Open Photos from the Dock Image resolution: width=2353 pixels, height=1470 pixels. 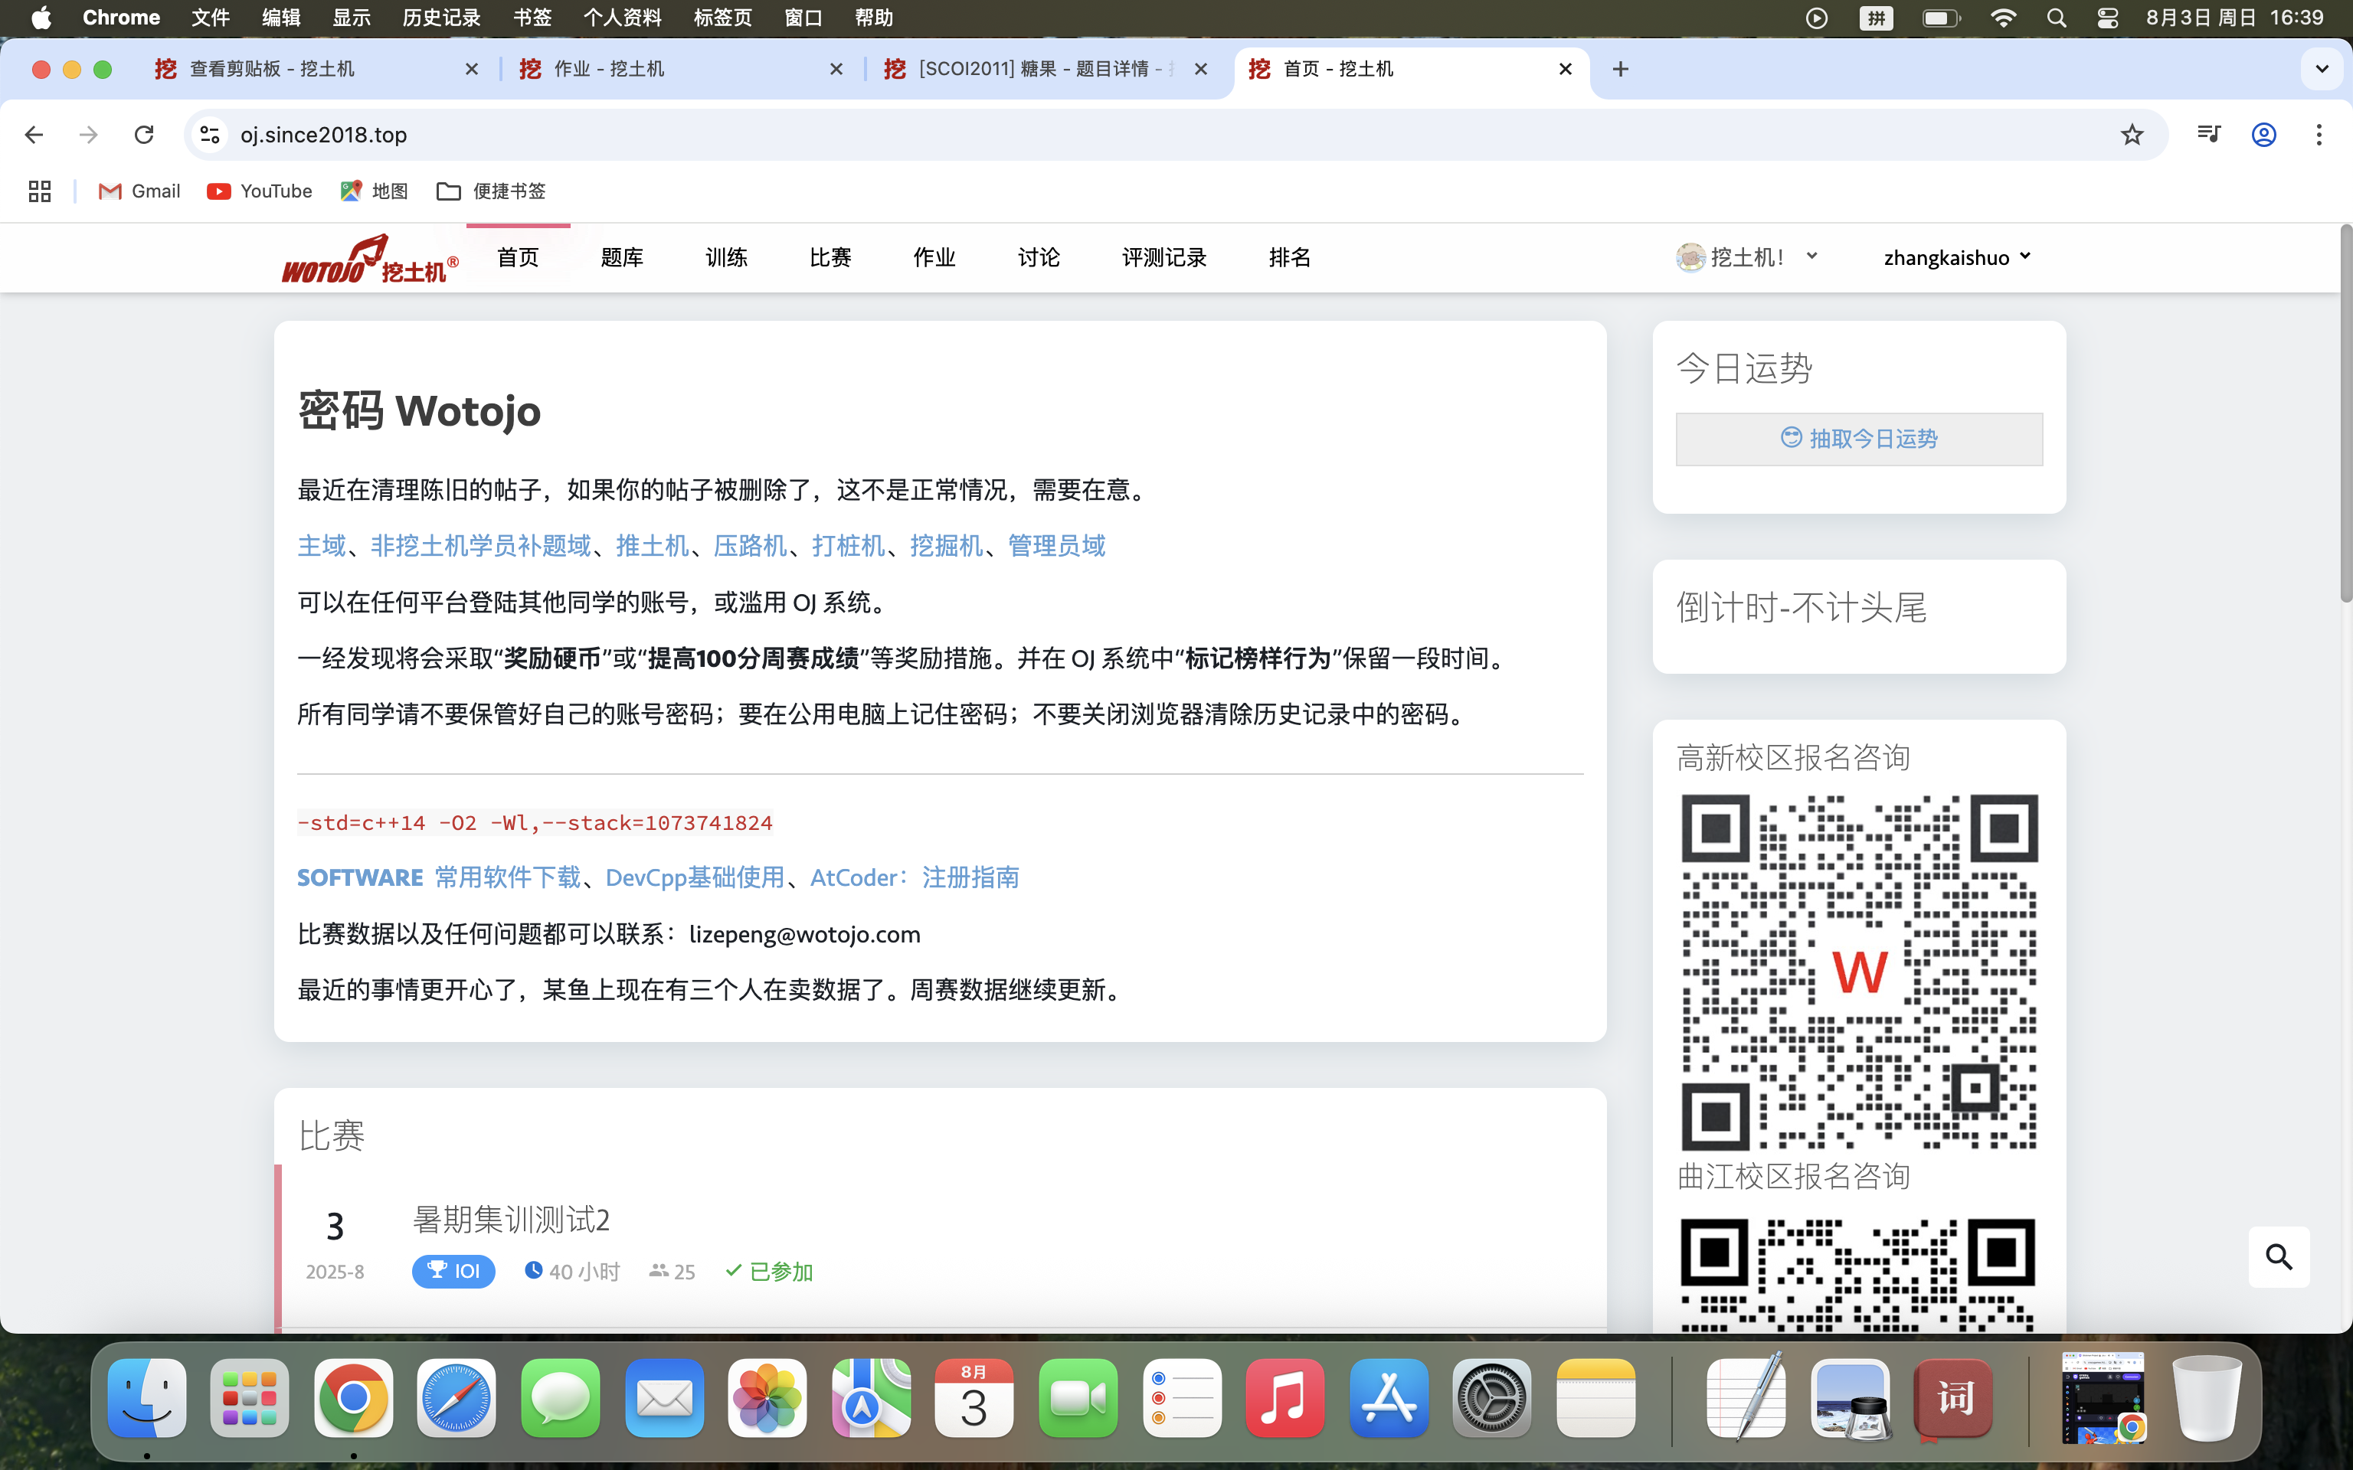tap(767, 1398)
